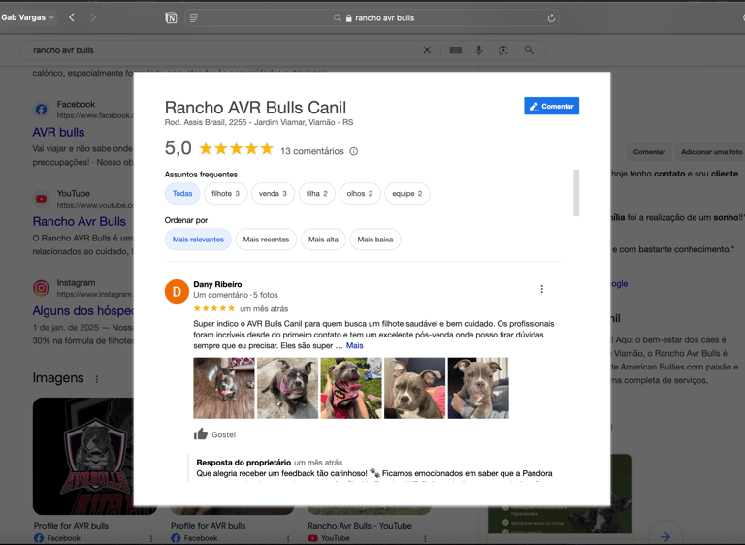This screenshot has height=545, width=745.
Task: Click the background Comentar button
Action: 649,152
